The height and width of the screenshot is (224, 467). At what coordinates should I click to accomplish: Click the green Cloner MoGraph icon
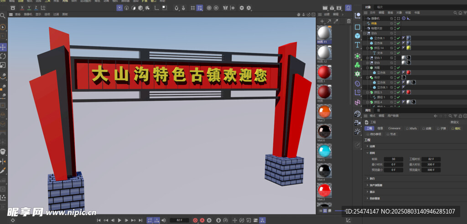tap(358, 65)
